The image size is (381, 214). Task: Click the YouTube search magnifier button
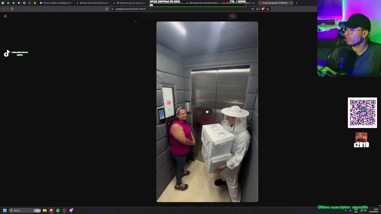tap(232, 16)
